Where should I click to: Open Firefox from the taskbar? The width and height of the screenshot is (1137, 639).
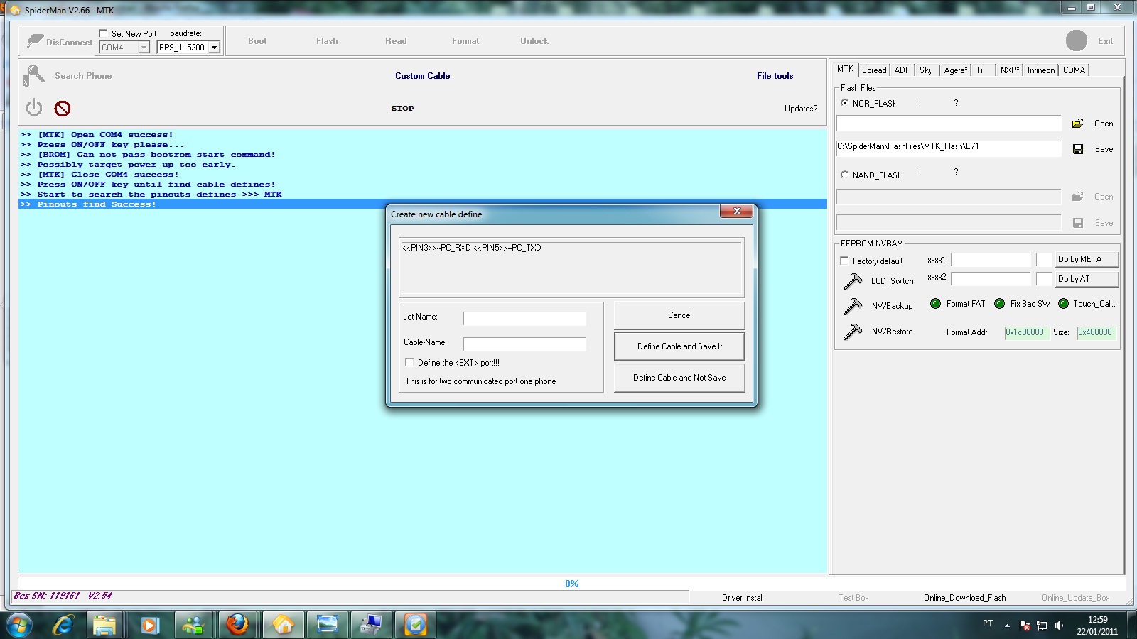click(x=237, y=625)
